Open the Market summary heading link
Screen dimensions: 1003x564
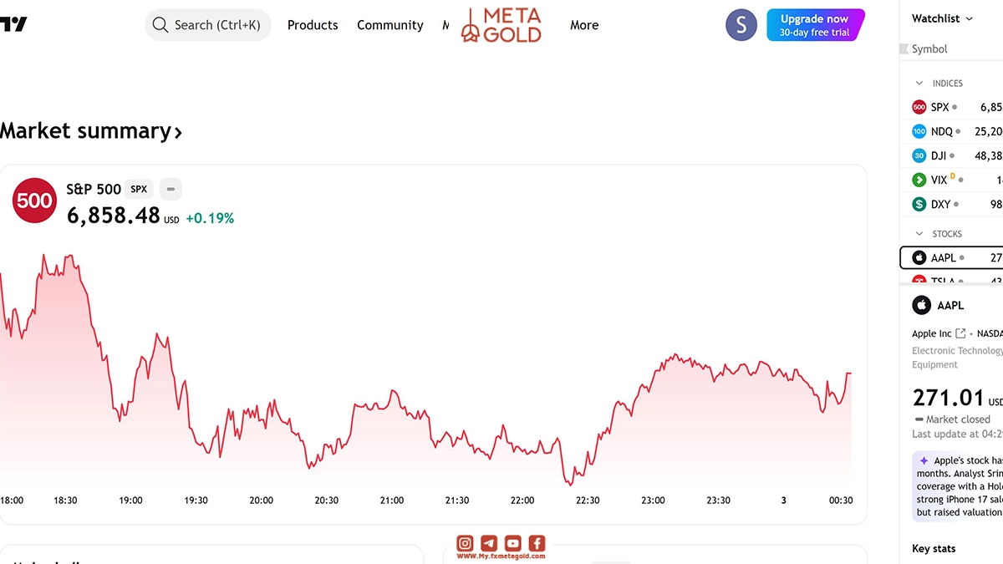click(90, 131)
